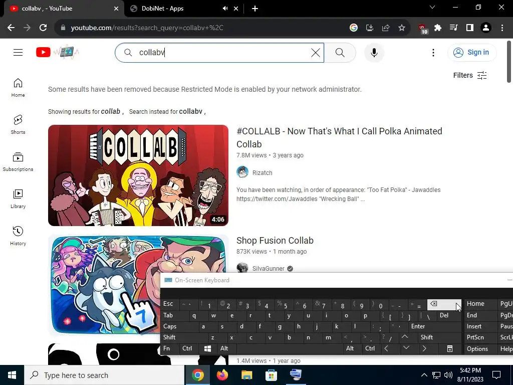Open History in the sidebar
Viewport: 513px width, 385px height.
click(x=18, y=236)
